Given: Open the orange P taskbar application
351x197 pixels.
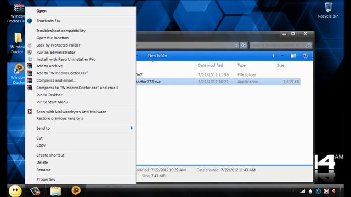Looking at the screenshot, I should (x=76, y=190).
